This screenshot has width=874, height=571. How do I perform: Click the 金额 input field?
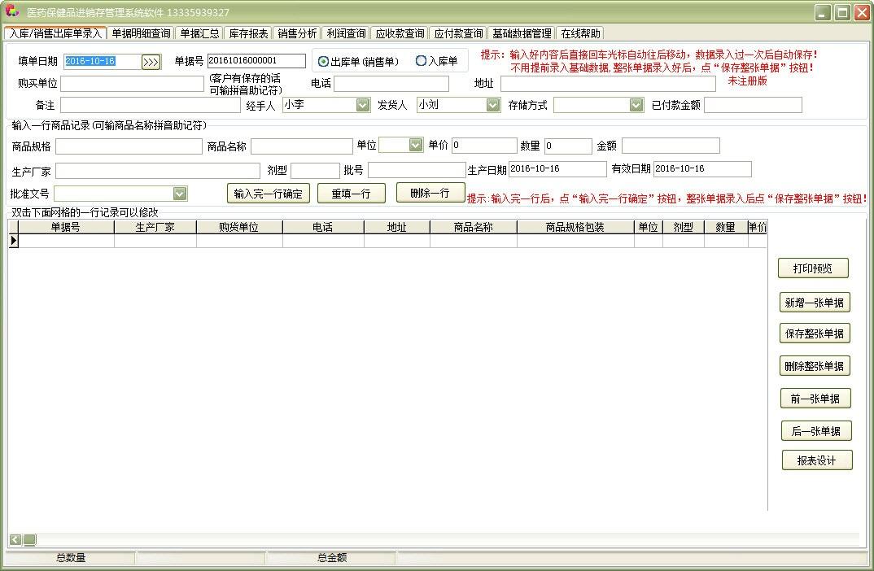tap(671, 146)
